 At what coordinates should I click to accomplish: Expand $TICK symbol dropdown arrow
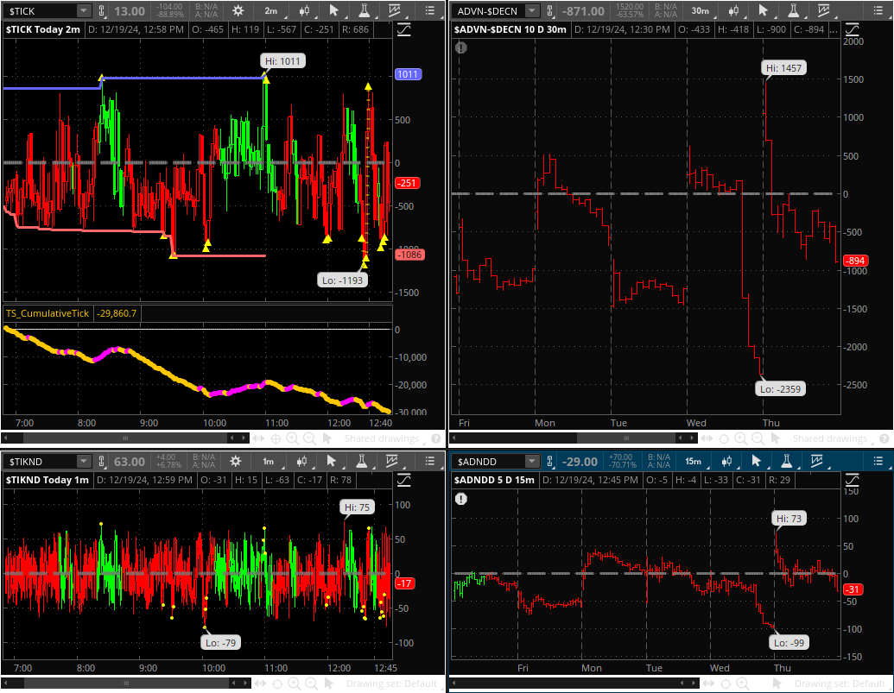pos(84,11)
